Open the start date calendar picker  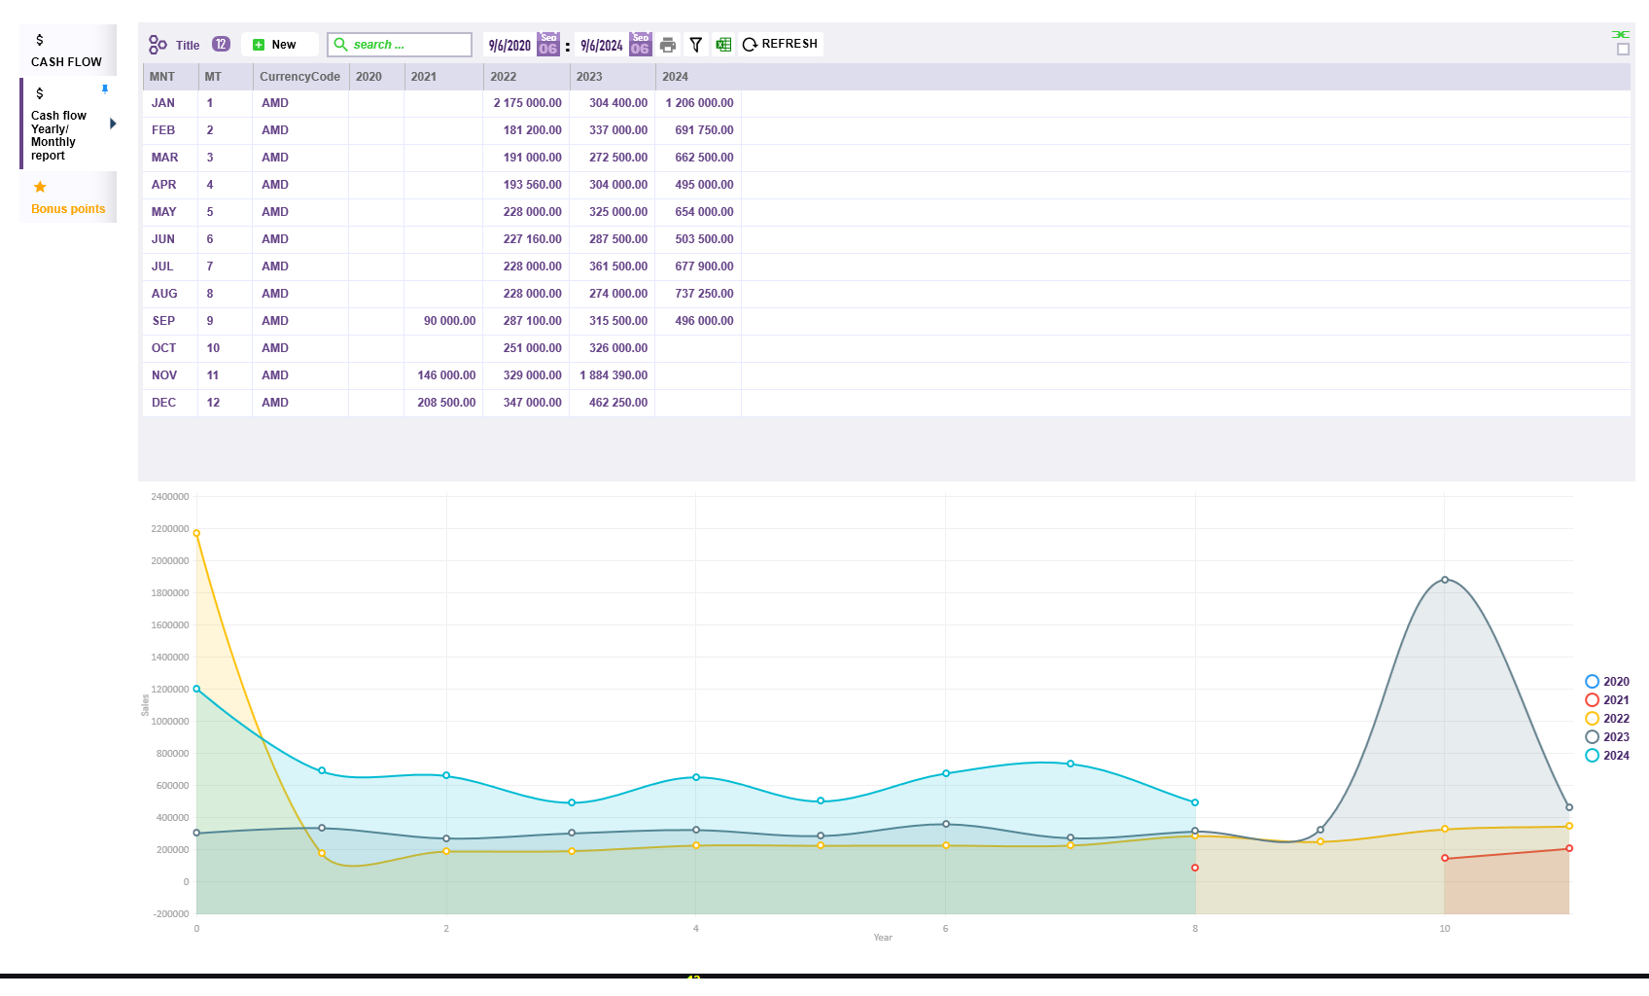coord(548,45)
